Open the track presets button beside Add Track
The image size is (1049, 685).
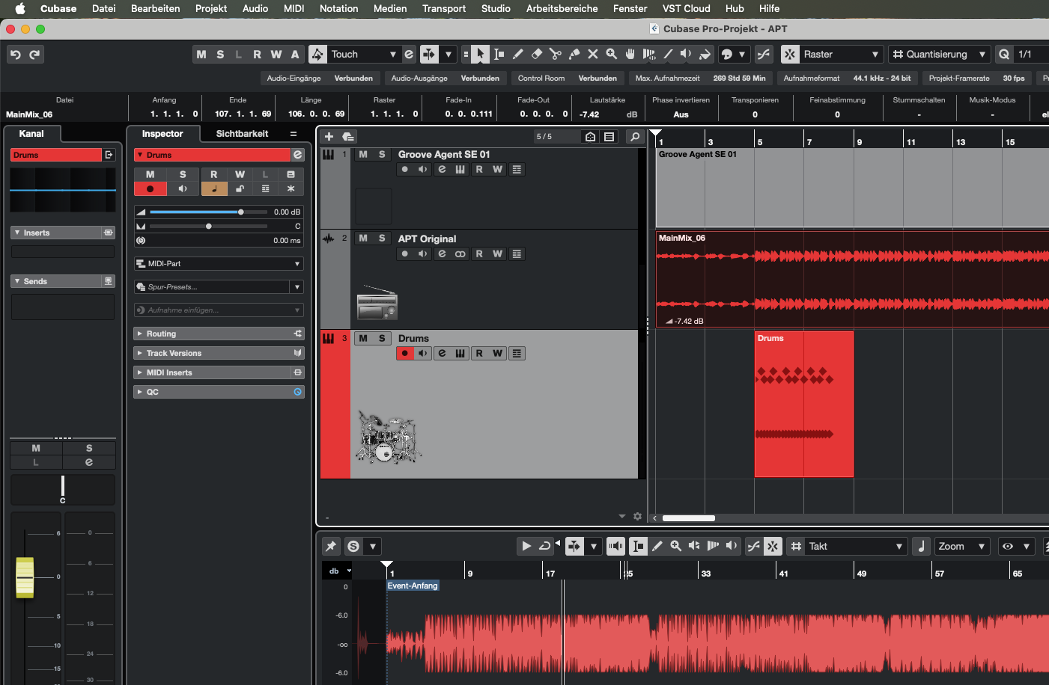coord(348,136)
